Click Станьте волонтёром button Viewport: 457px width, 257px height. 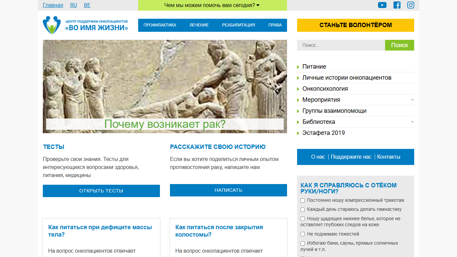[356, 25]
